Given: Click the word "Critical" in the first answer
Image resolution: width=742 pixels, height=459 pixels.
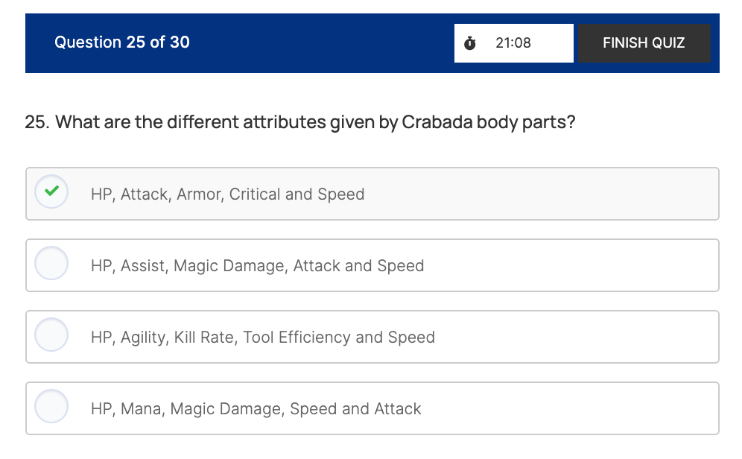Looking at the screenshot, I should click(x=255, y=194).
